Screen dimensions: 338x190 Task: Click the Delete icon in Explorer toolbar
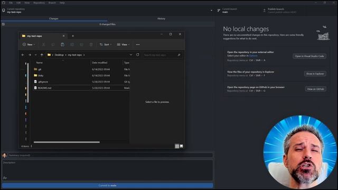(91, 44)
